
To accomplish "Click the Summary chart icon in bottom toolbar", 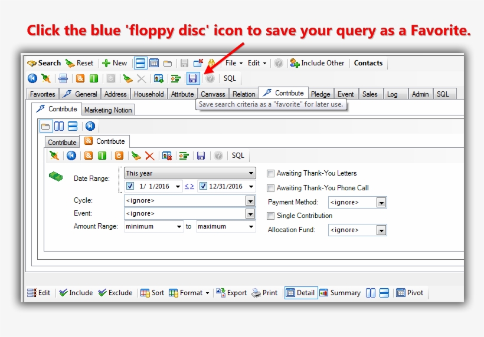I will [x=324, y=293].
